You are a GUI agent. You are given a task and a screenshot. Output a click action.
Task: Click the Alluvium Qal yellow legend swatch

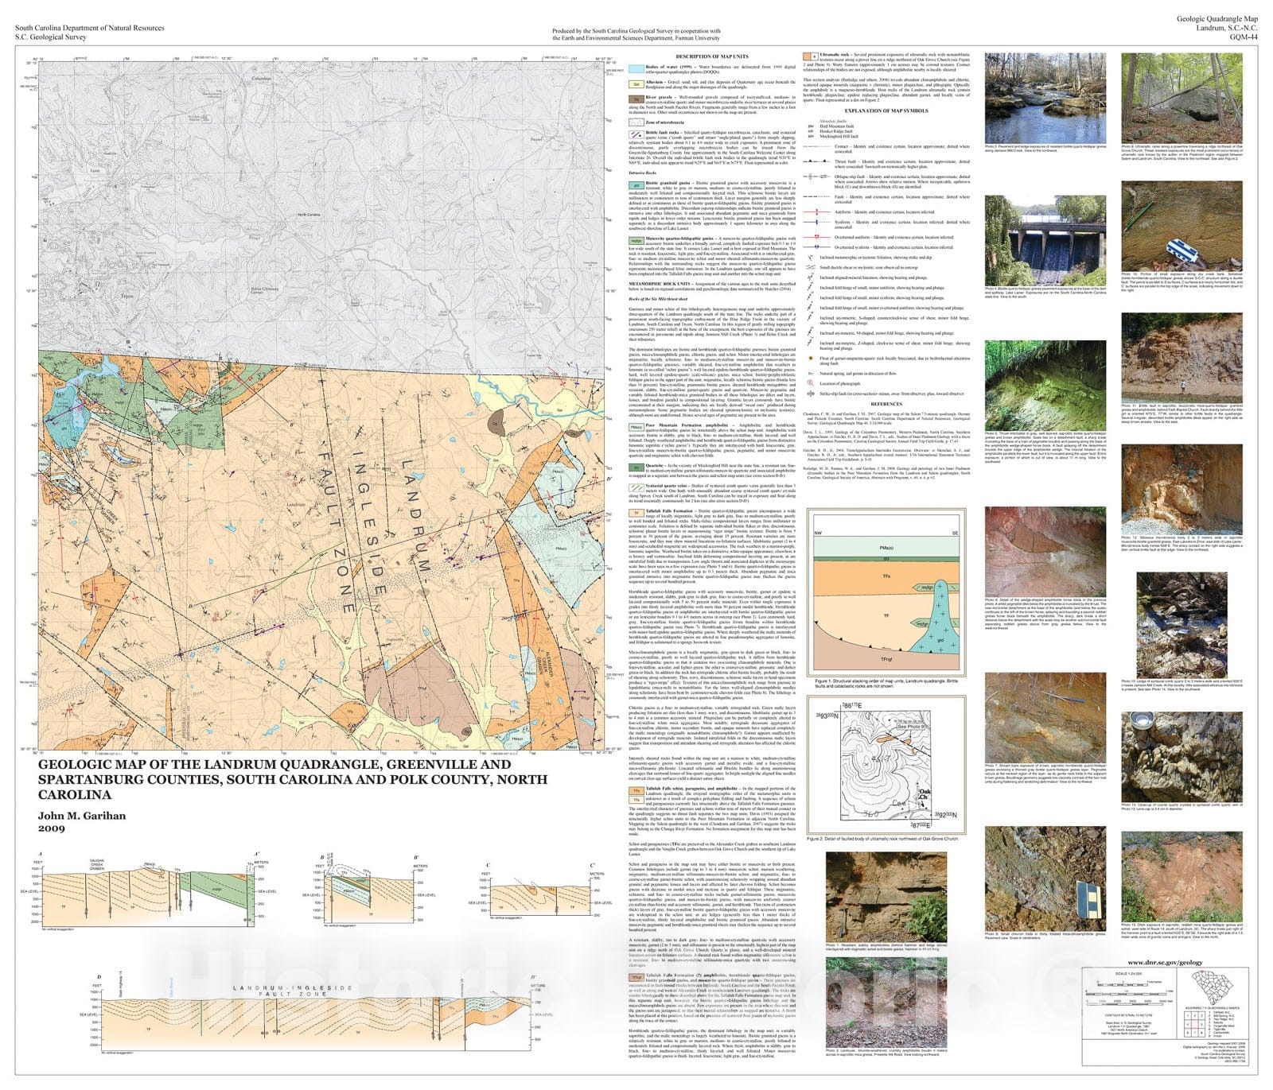pyautogui.click(x=636, y=83)
